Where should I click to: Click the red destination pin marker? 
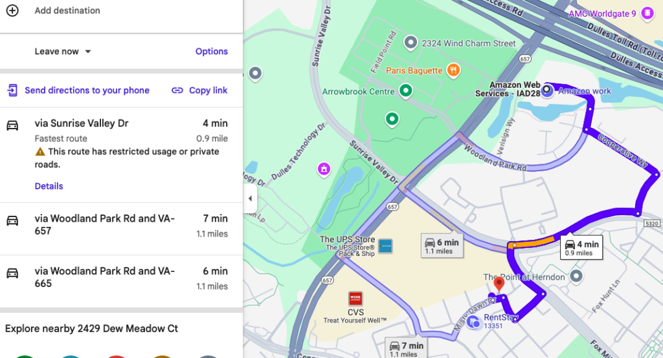click(499, 283)
